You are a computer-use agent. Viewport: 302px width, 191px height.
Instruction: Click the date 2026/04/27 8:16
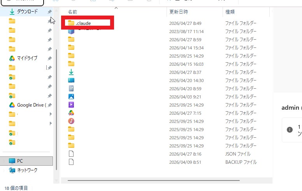click(x=185, y=154)
